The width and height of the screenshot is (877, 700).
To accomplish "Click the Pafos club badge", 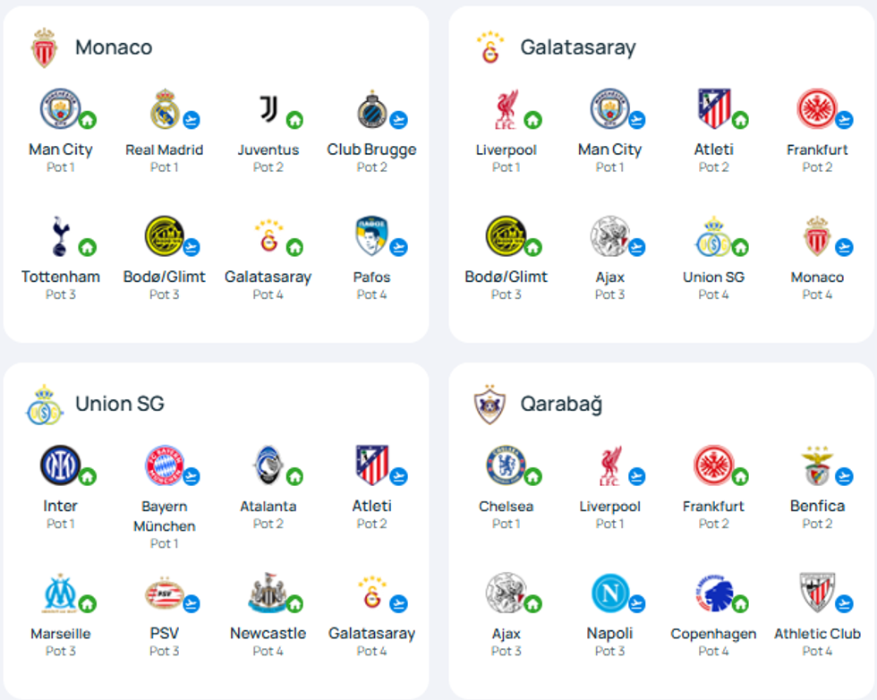I will coord(370,237).
